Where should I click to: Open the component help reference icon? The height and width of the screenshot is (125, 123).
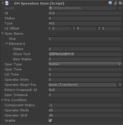[110, 3]
